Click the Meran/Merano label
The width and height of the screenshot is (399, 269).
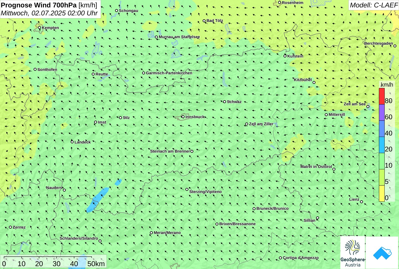pos(167,233)
